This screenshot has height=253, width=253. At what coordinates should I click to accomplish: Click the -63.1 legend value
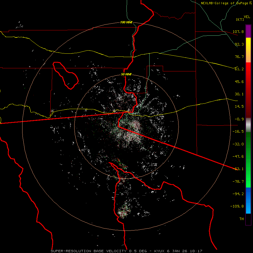pos(238,169)
